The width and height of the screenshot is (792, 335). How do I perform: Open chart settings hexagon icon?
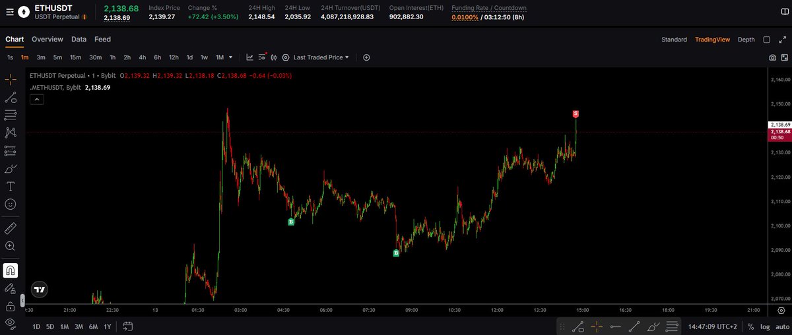[285, 57]
